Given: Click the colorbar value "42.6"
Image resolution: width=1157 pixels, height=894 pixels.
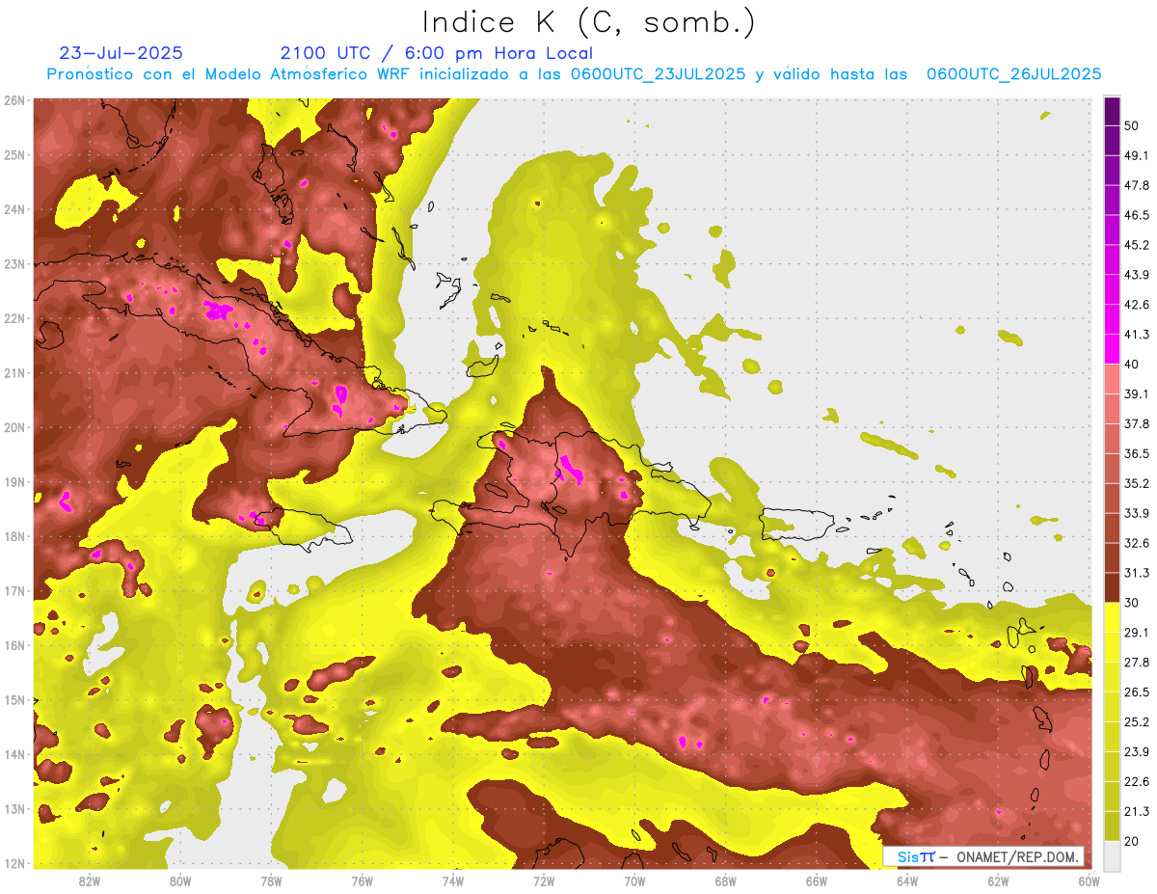Looking at the screenshot, I should coord(1137,305).
